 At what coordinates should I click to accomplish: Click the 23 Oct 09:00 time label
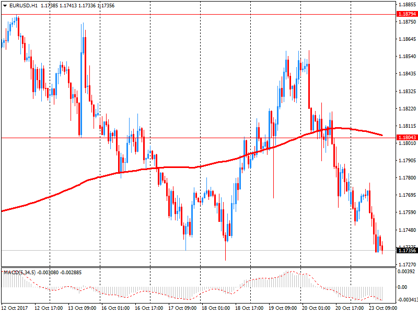click(383, 308)
